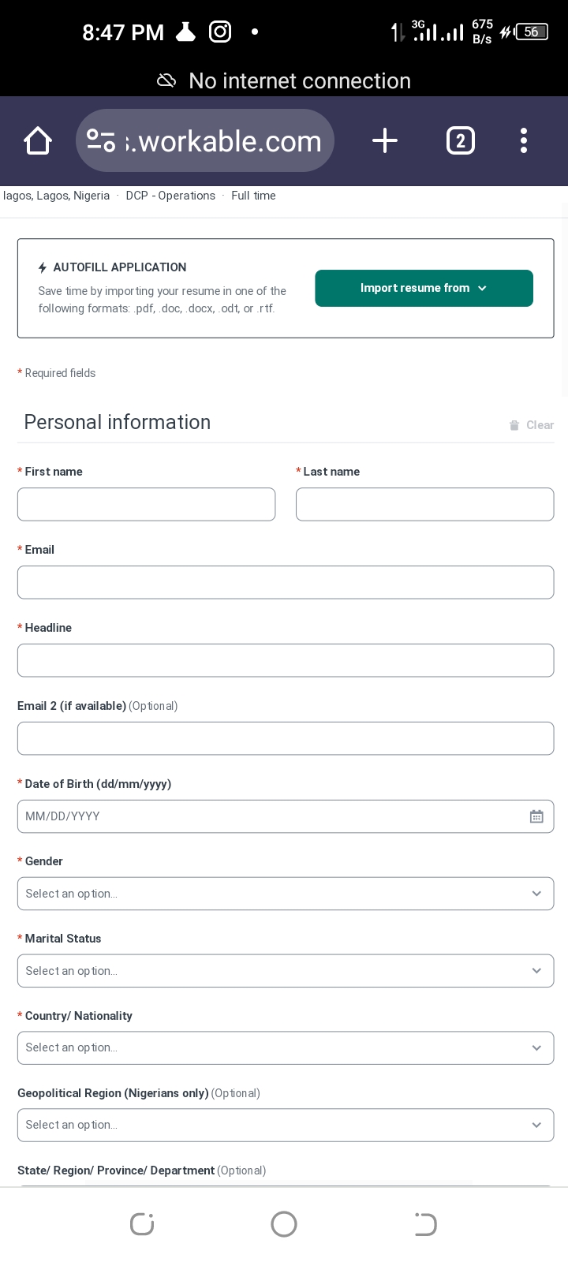Open the browser three-dot menu

(523, 141)
